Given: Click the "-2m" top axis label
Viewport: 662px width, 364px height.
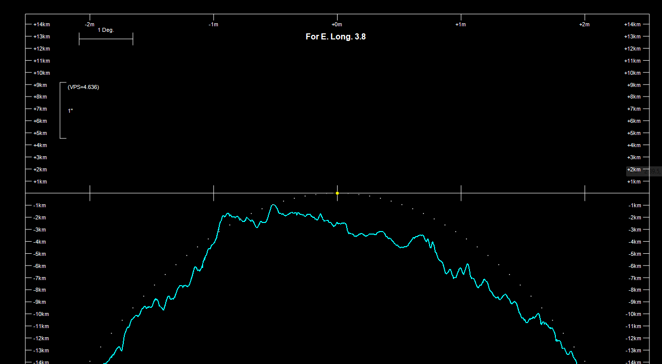Looking at the screenshot, I should click(89, 25).
